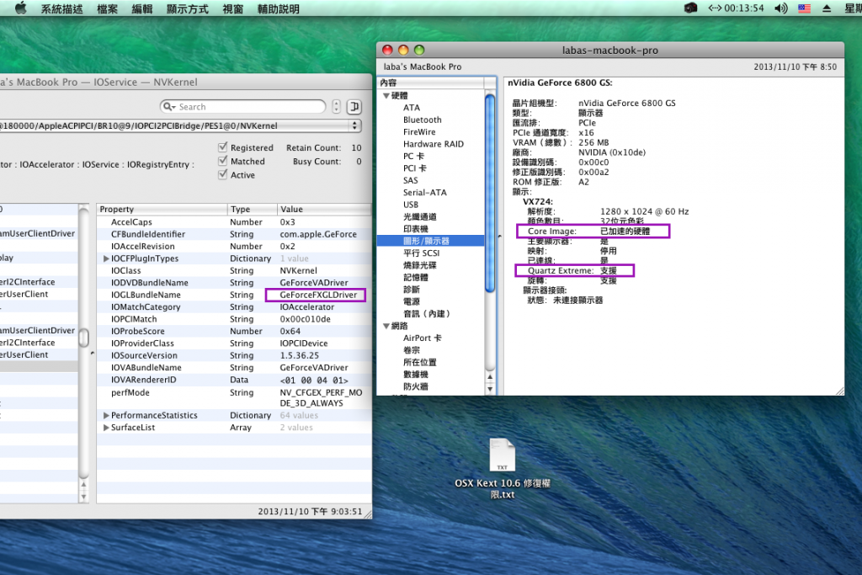The image size is (862, 575).
Task: Select USB in the sidebar
Action: point(410,205)
